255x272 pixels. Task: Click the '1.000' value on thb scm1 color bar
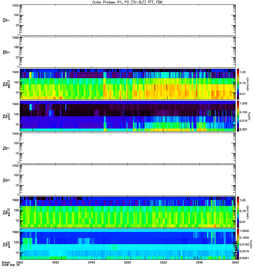[x=243, y=103]
